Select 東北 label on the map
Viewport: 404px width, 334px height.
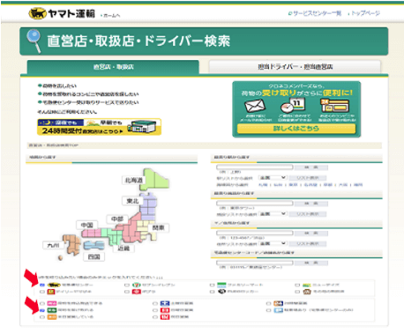132,201
